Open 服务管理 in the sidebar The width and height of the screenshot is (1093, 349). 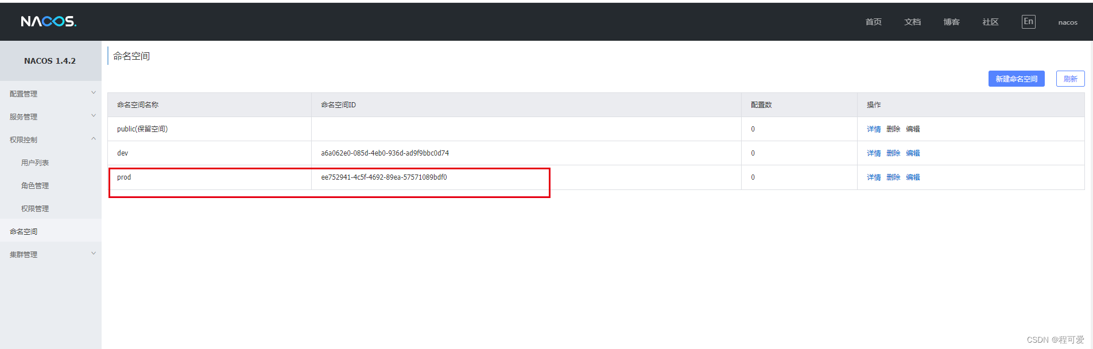click(24, 117)
